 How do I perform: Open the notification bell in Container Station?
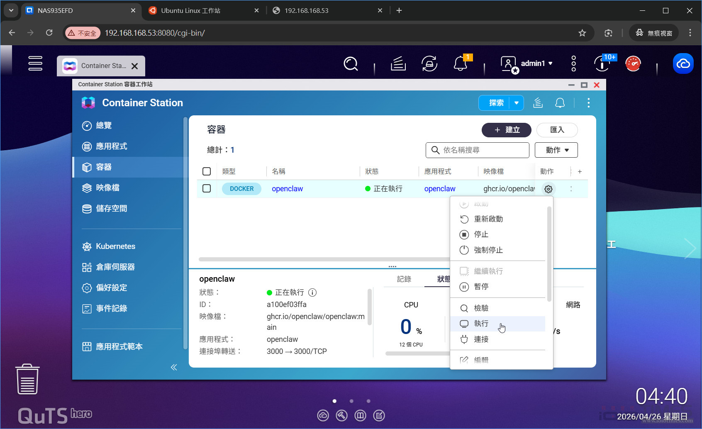coord(560,103)
